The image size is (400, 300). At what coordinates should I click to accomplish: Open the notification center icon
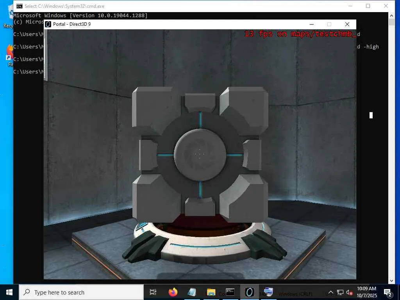click(388, 292)
